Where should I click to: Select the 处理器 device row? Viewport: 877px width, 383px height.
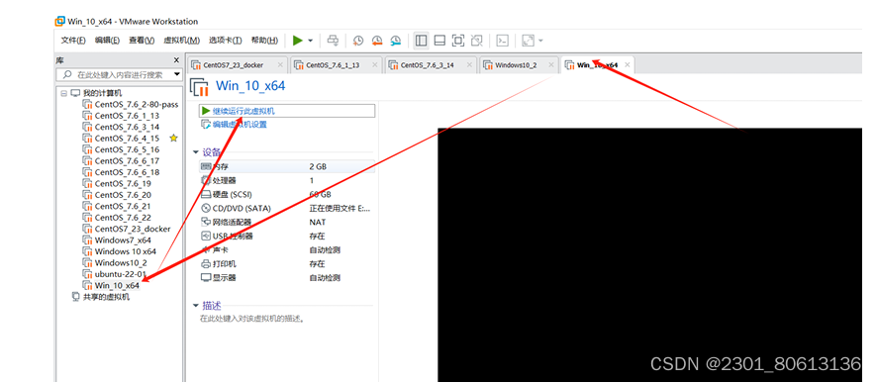point(287,180)
